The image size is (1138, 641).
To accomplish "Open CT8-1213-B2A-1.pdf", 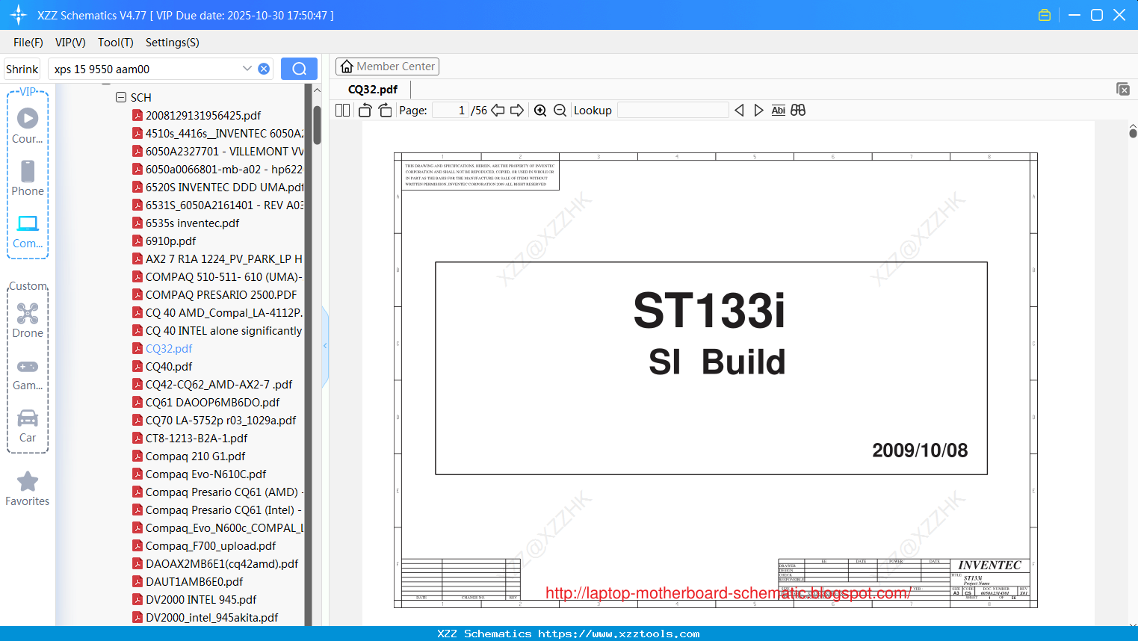I will tap(197, 438).
